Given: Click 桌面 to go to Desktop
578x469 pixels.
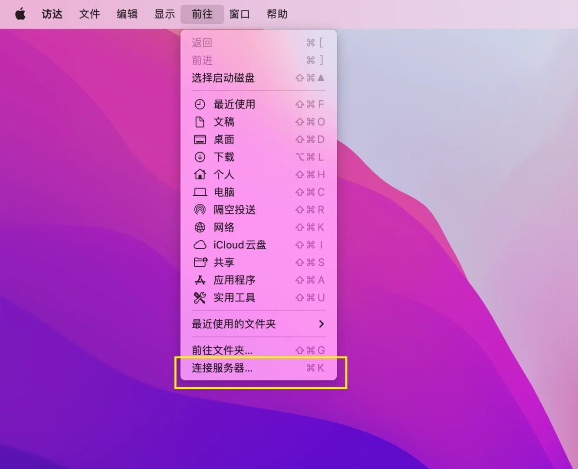Looking at the screenshot, I should [x=224, y=139].
